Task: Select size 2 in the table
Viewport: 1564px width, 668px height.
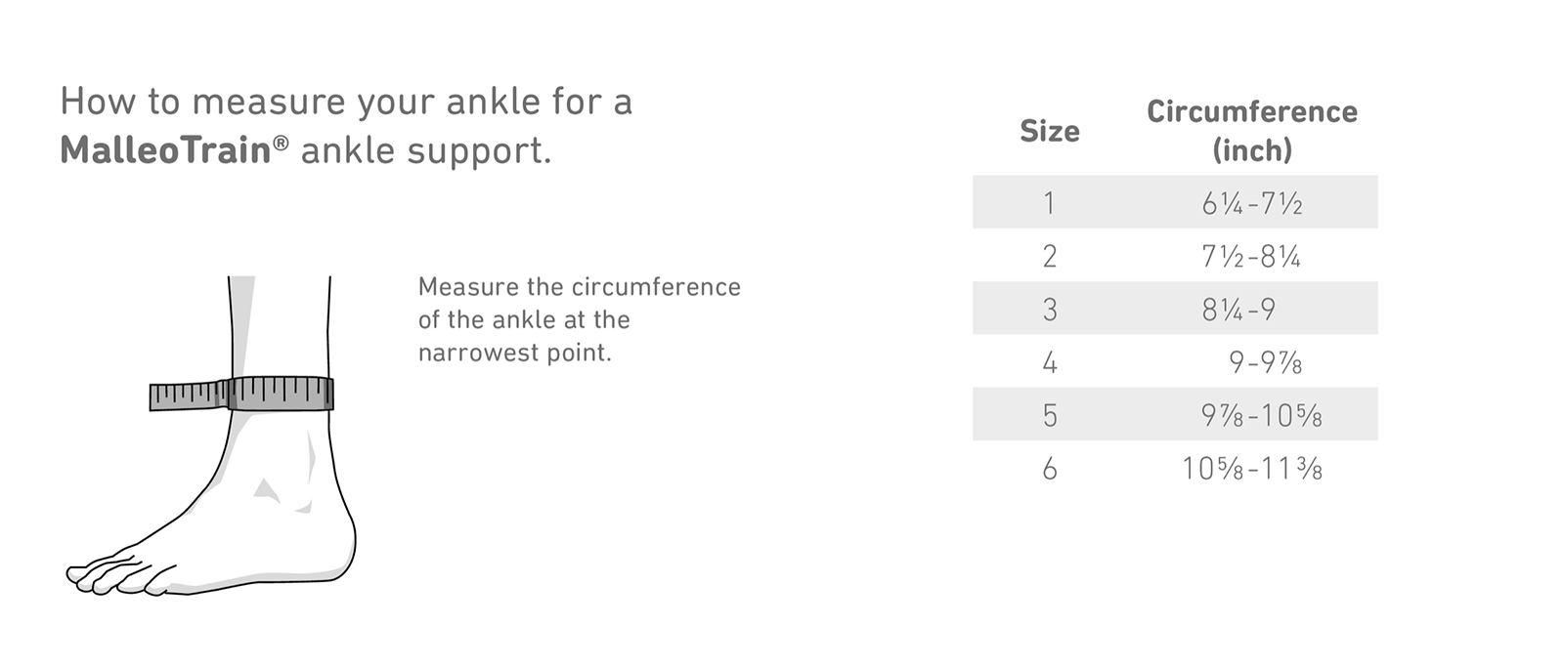Action: [1049, 257]
